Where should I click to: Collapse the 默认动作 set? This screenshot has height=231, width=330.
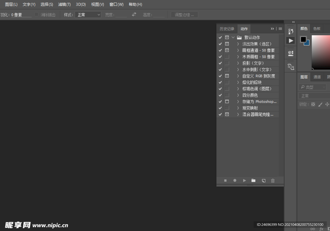click(x=233, y=37)
